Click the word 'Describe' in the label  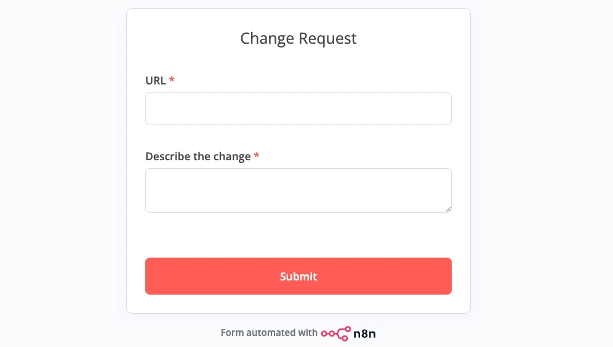click(168, 157)
